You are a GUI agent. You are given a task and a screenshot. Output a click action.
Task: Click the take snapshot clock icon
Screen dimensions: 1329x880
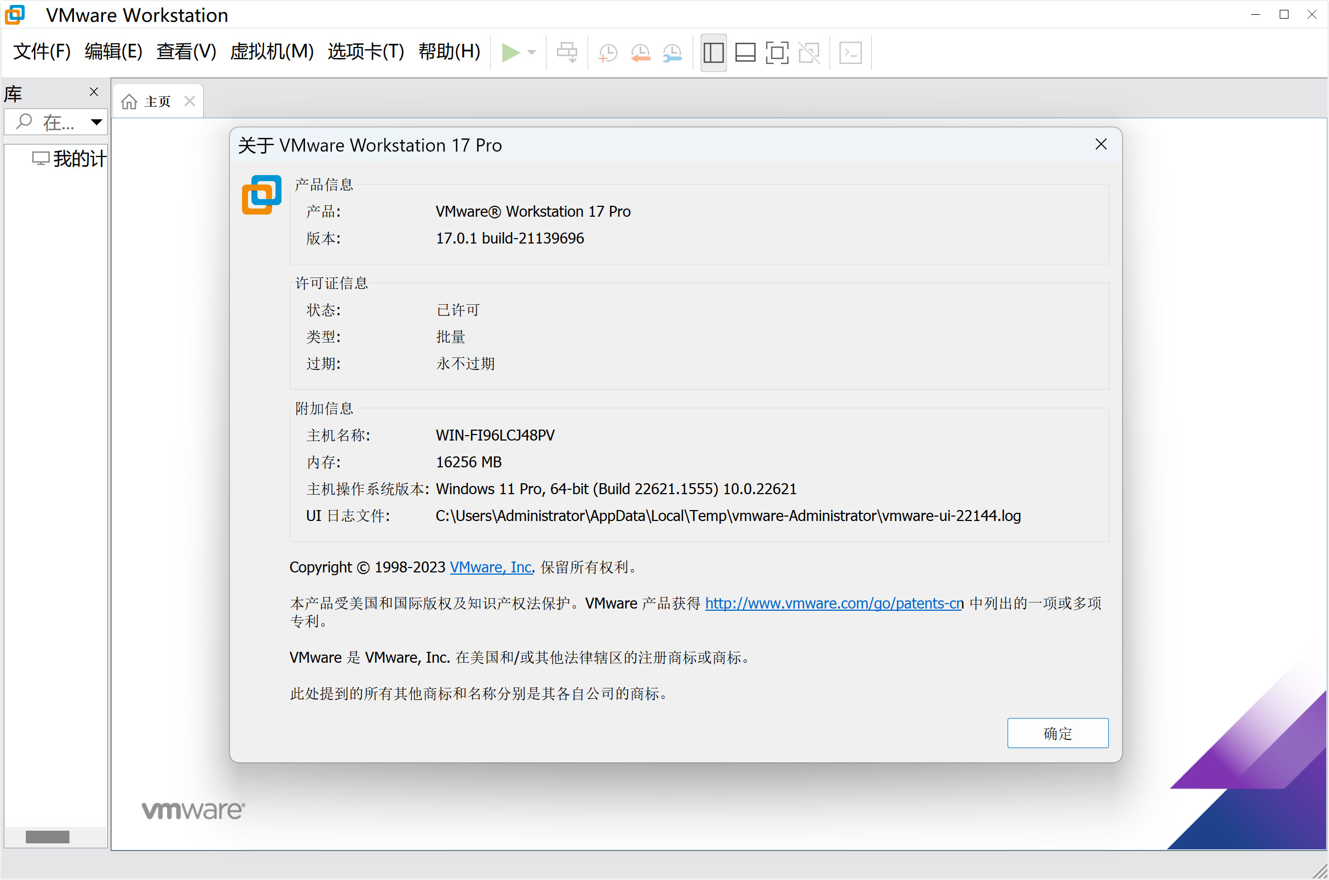(608, 53)
